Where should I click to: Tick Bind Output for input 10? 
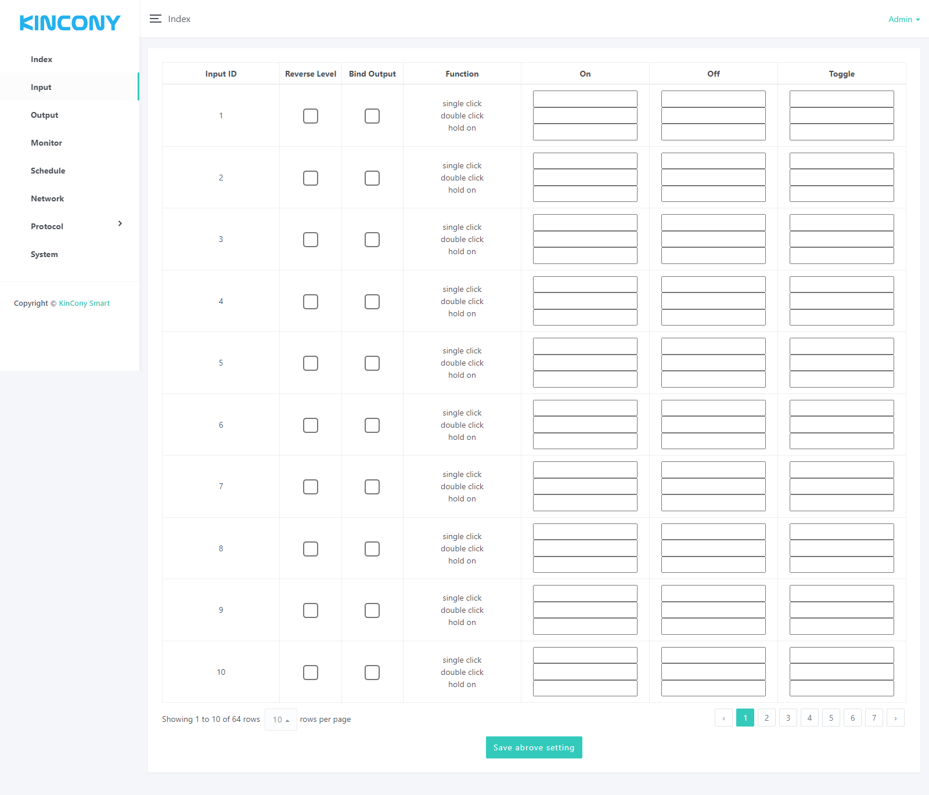click(372, 673)
